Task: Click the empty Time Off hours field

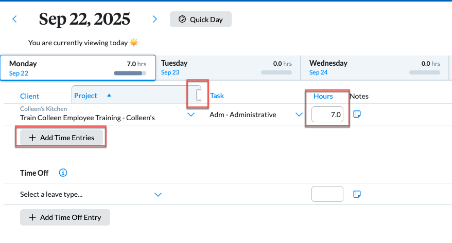Action: coord(327,194)
